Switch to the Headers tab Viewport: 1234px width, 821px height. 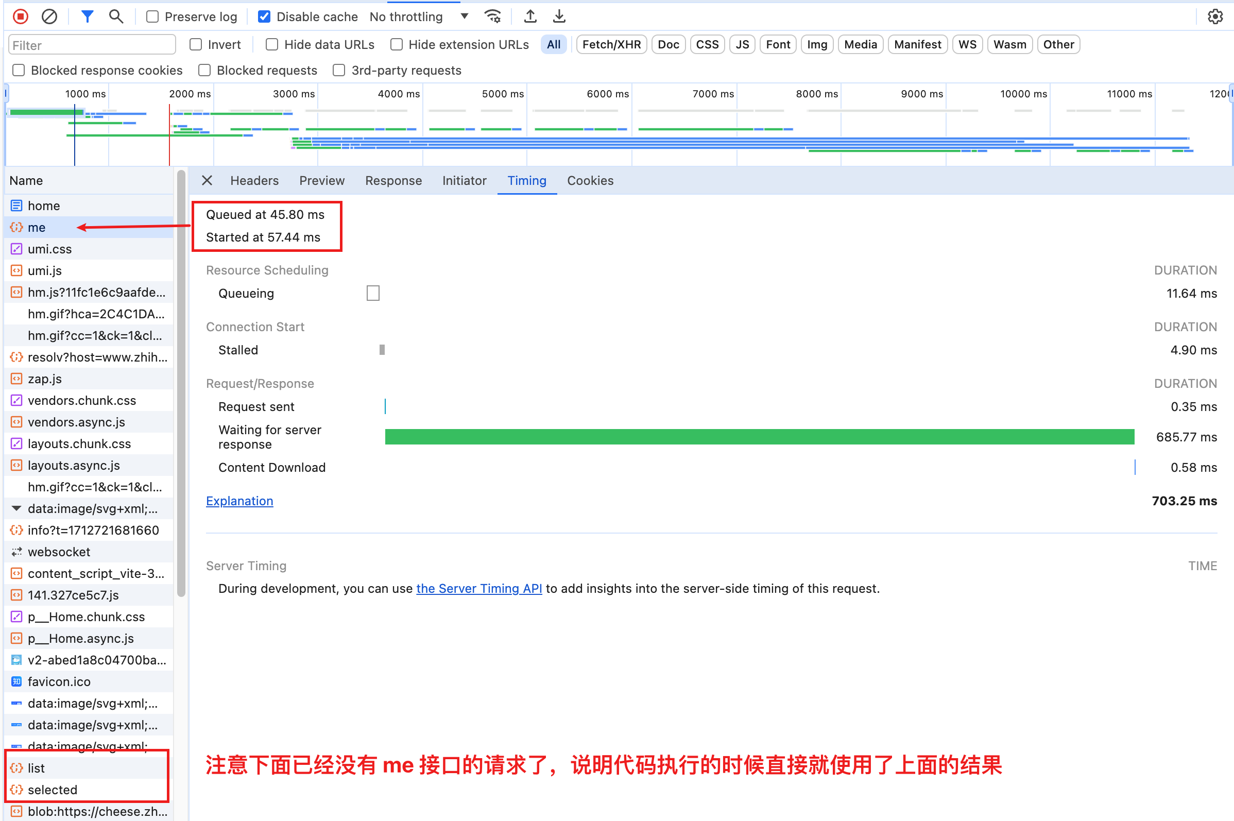point(254,181)
